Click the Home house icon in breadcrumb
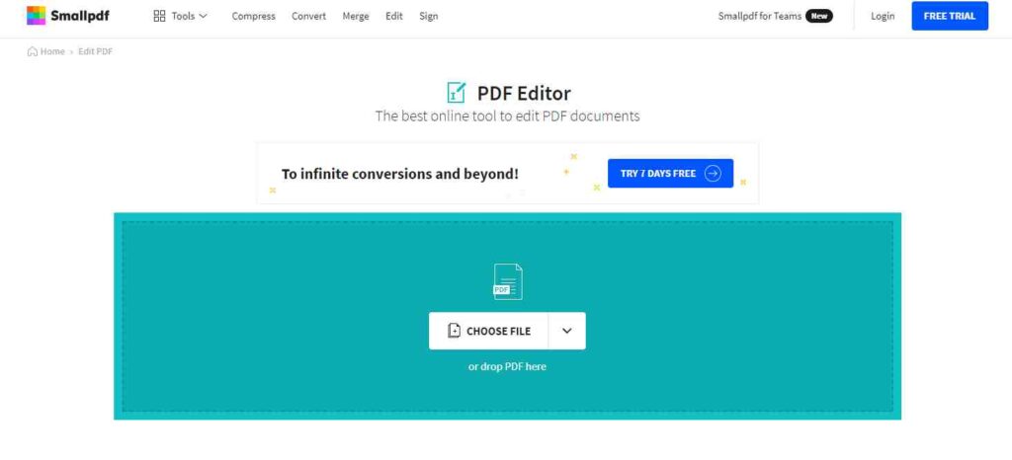Screen dimensions: 1012x460 coord(34,51)
